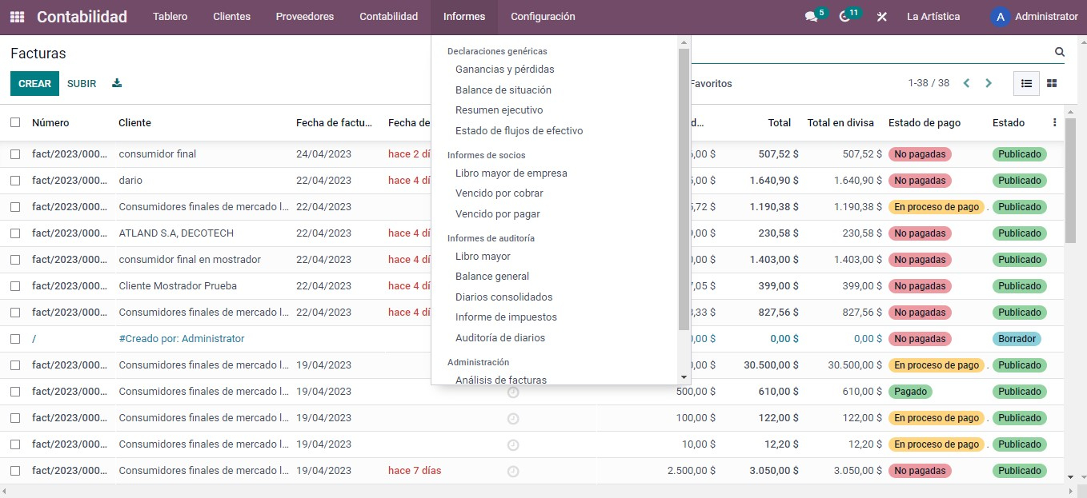Screen dimensions: 1087x498
Task: Check the ATLAND S.A, DECOTECH invoice row
Action: tap(15, 233)
